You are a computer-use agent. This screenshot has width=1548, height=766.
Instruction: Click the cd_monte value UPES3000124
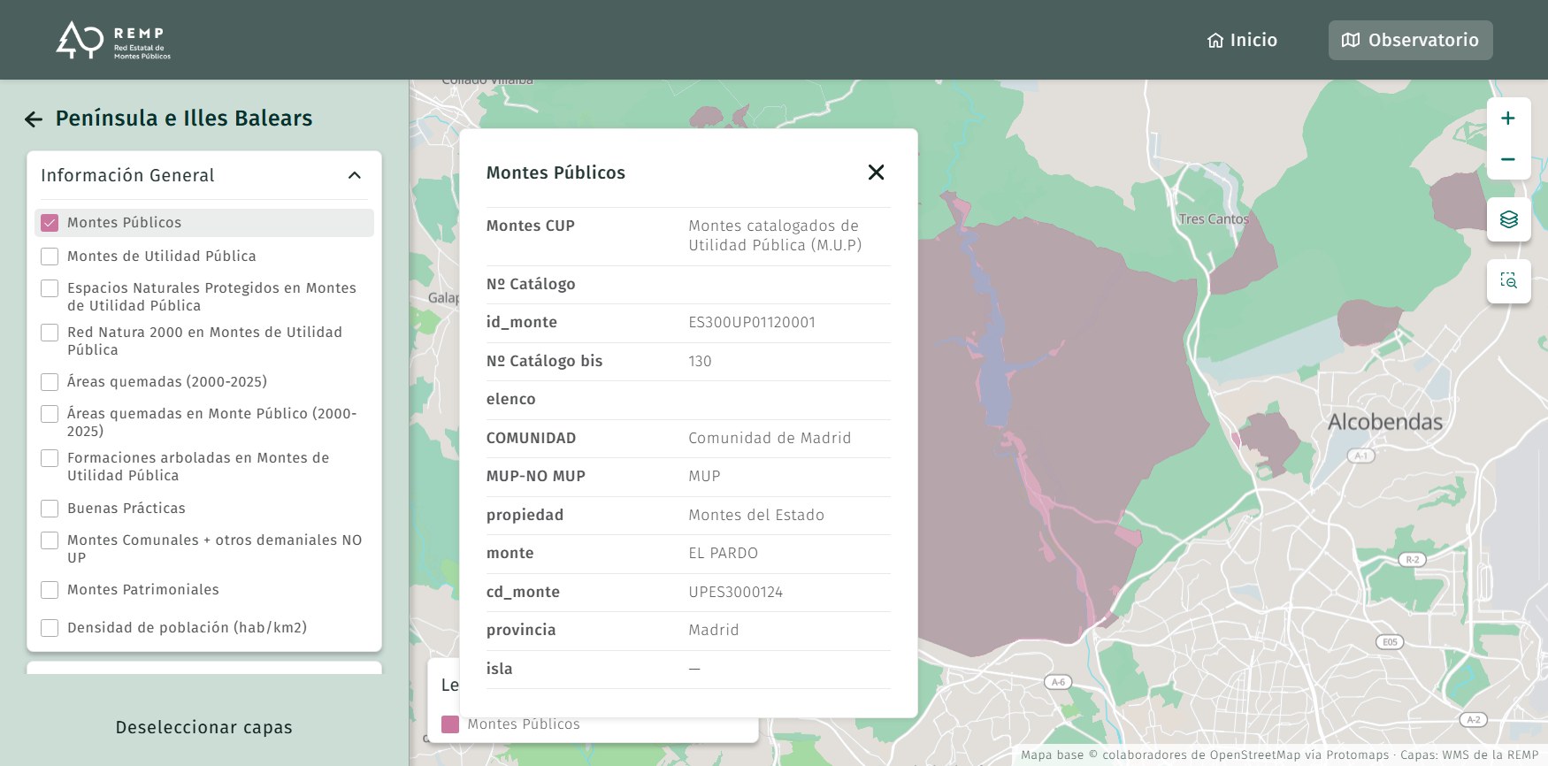pos(736,592)
